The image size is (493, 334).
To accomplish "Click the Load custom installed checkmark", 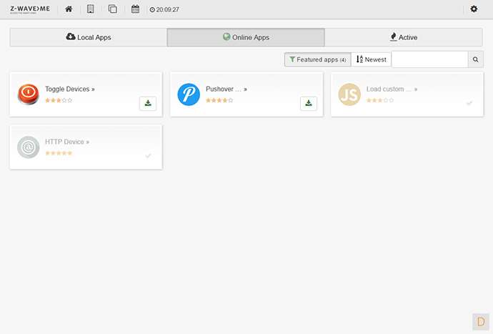I will (469, 103).
